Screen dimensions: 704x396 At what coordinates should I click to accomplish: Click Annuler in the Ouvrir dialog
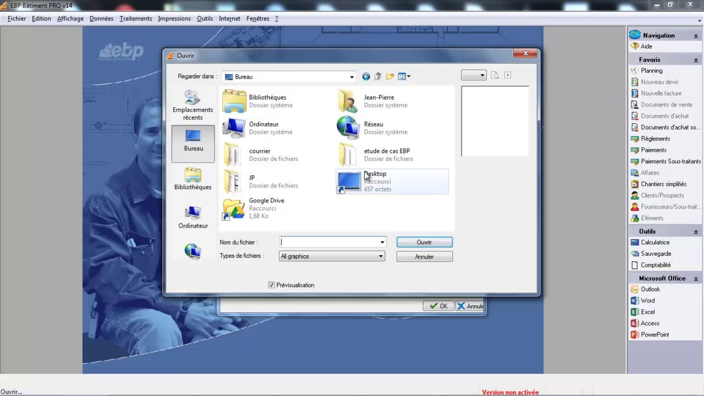[425, 257]
